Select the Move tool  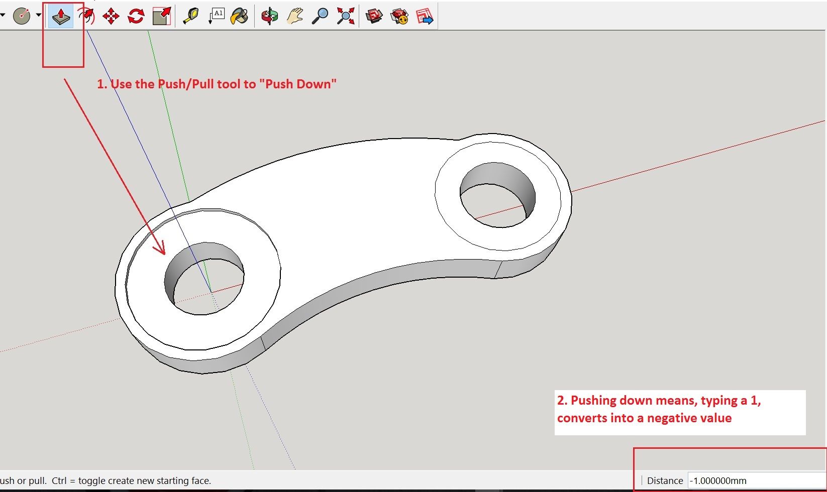pos(110,16)
